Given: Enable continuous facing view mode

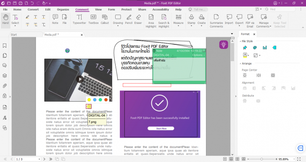Looking at the screenshot, I should 243,159.
